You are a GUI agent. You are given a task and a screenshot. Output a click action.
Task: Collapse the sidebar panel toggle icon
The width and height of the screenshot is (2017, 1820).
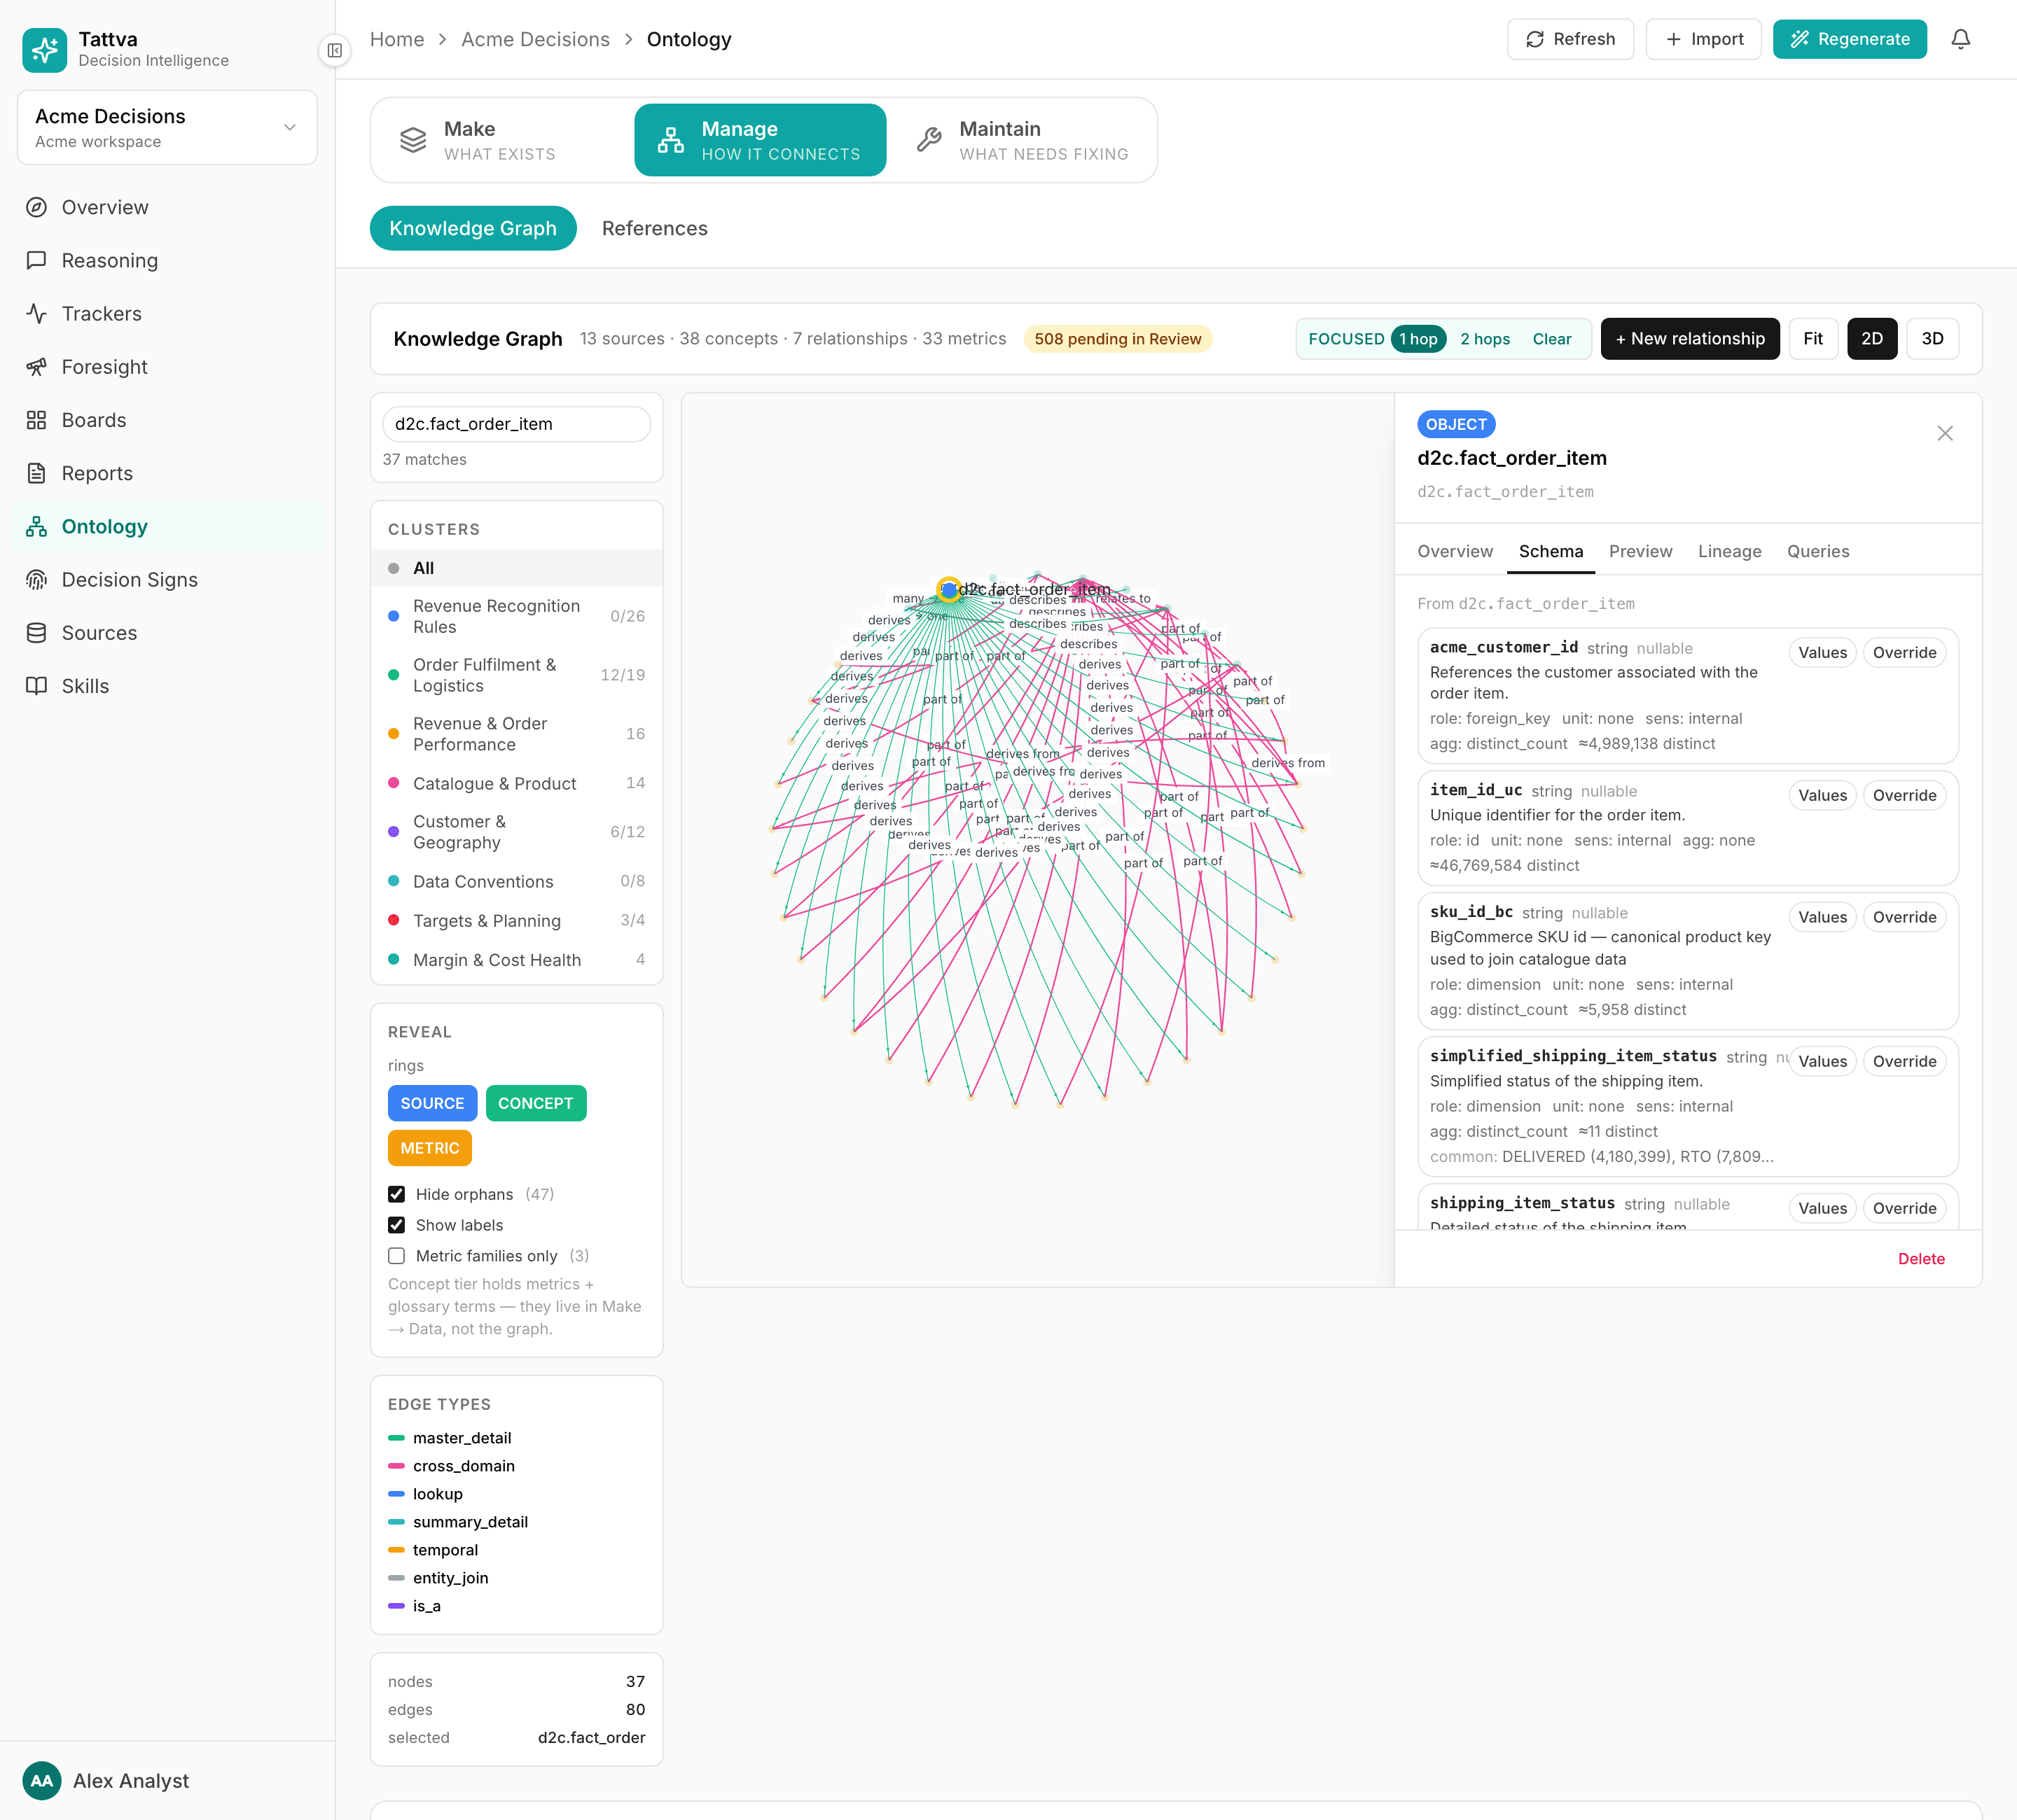tap(334, 50)
